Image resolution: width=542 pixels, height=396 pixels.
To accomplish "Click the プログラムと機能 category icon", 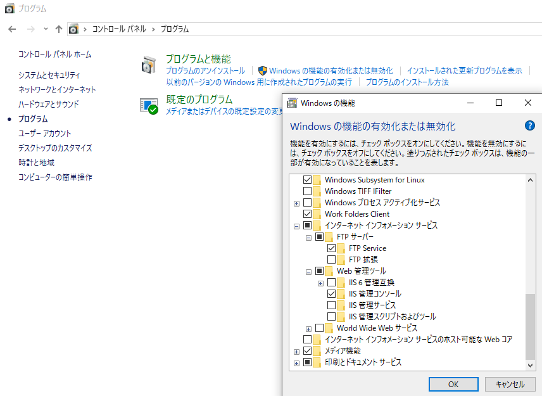I will (x=149, y=65).
